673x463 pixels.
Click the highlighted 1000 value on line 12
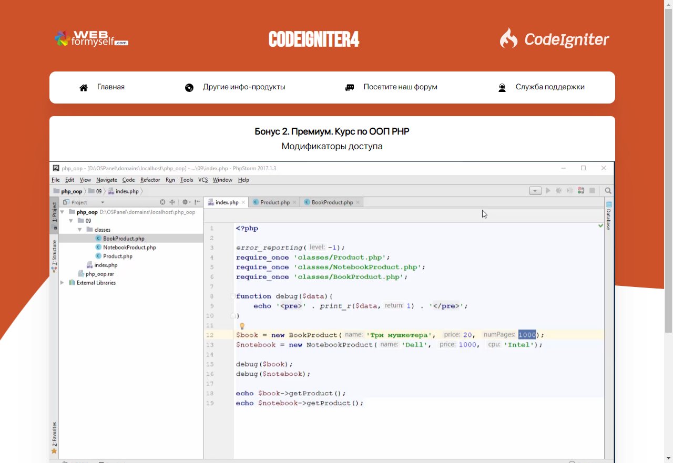coord(527,335)
